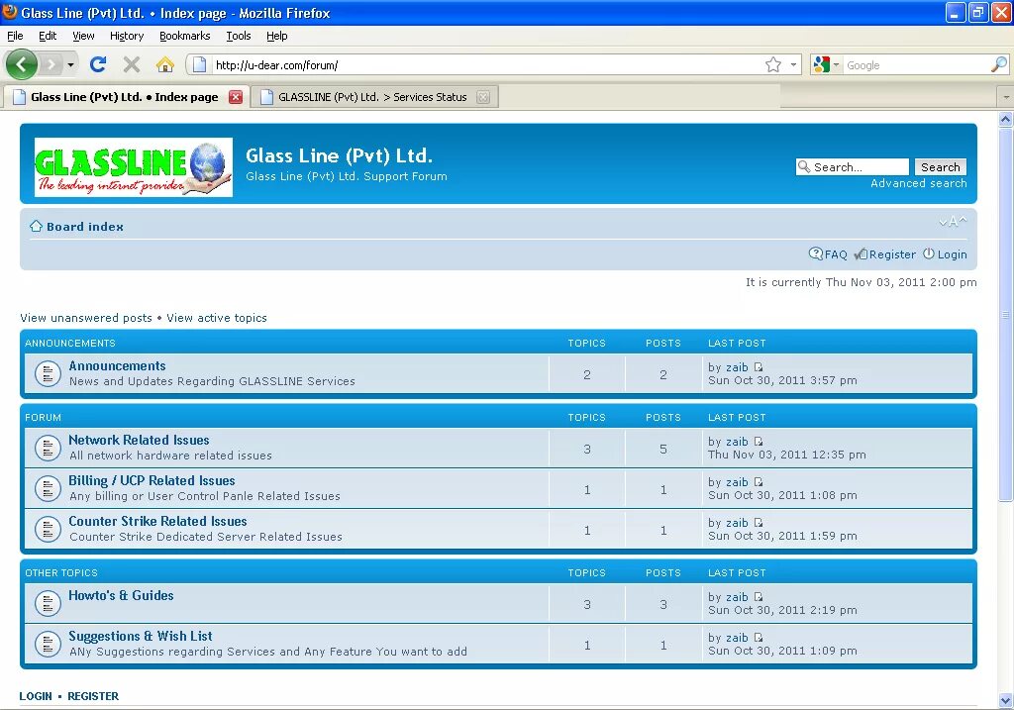View latest post icon in Suggestions row

(x=759, y=639)
